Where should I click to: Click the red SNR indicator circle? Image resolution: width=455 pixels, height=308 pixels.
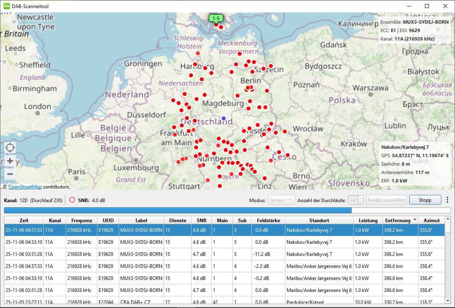click(72, 200)
